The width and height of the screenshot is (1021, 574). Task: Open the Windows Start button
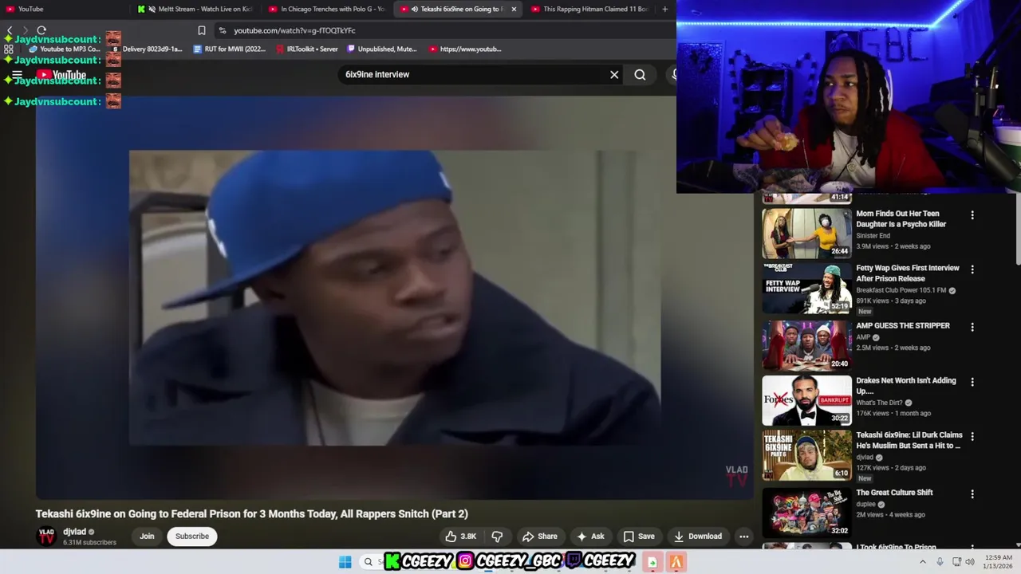tap(345, 562)
